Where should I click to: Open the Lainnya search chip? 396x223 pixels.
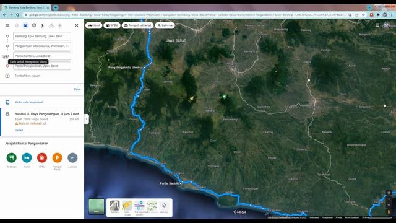click(x=165, y=25)
